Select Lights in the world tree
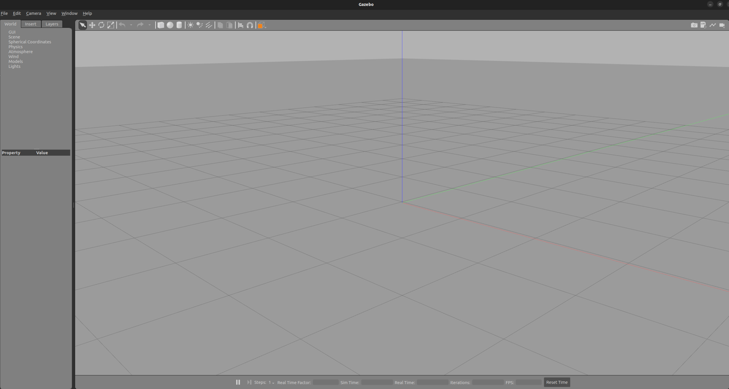 (14, 66)
